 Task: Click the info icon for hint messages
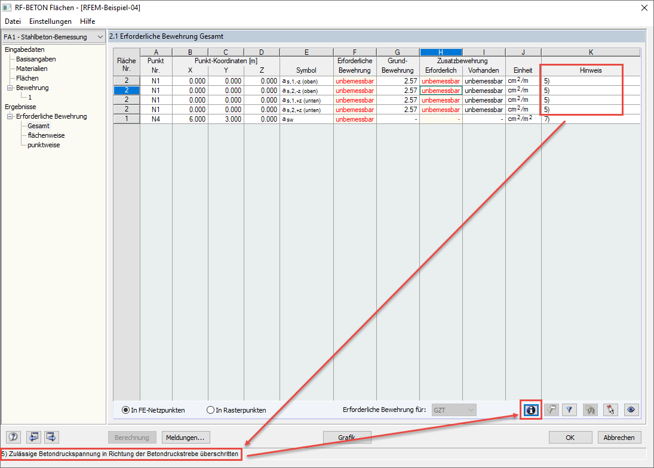[x=530, y=410]
